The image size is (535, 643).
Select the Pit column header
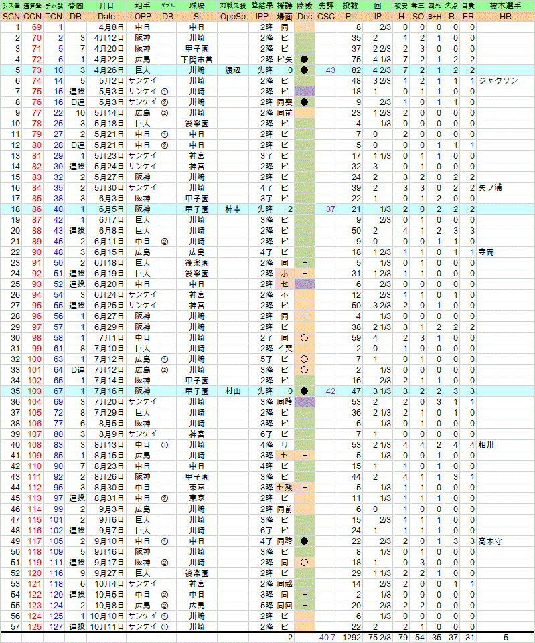point(350,17)
